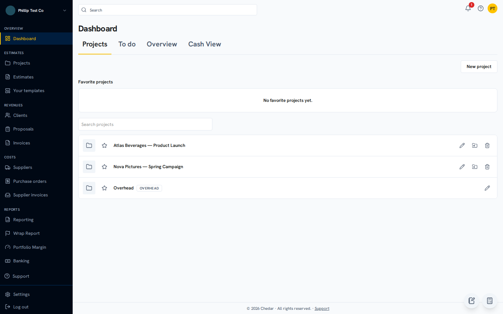
Task: View the Portfolio Margin report
Action: (x=36, y=247)
